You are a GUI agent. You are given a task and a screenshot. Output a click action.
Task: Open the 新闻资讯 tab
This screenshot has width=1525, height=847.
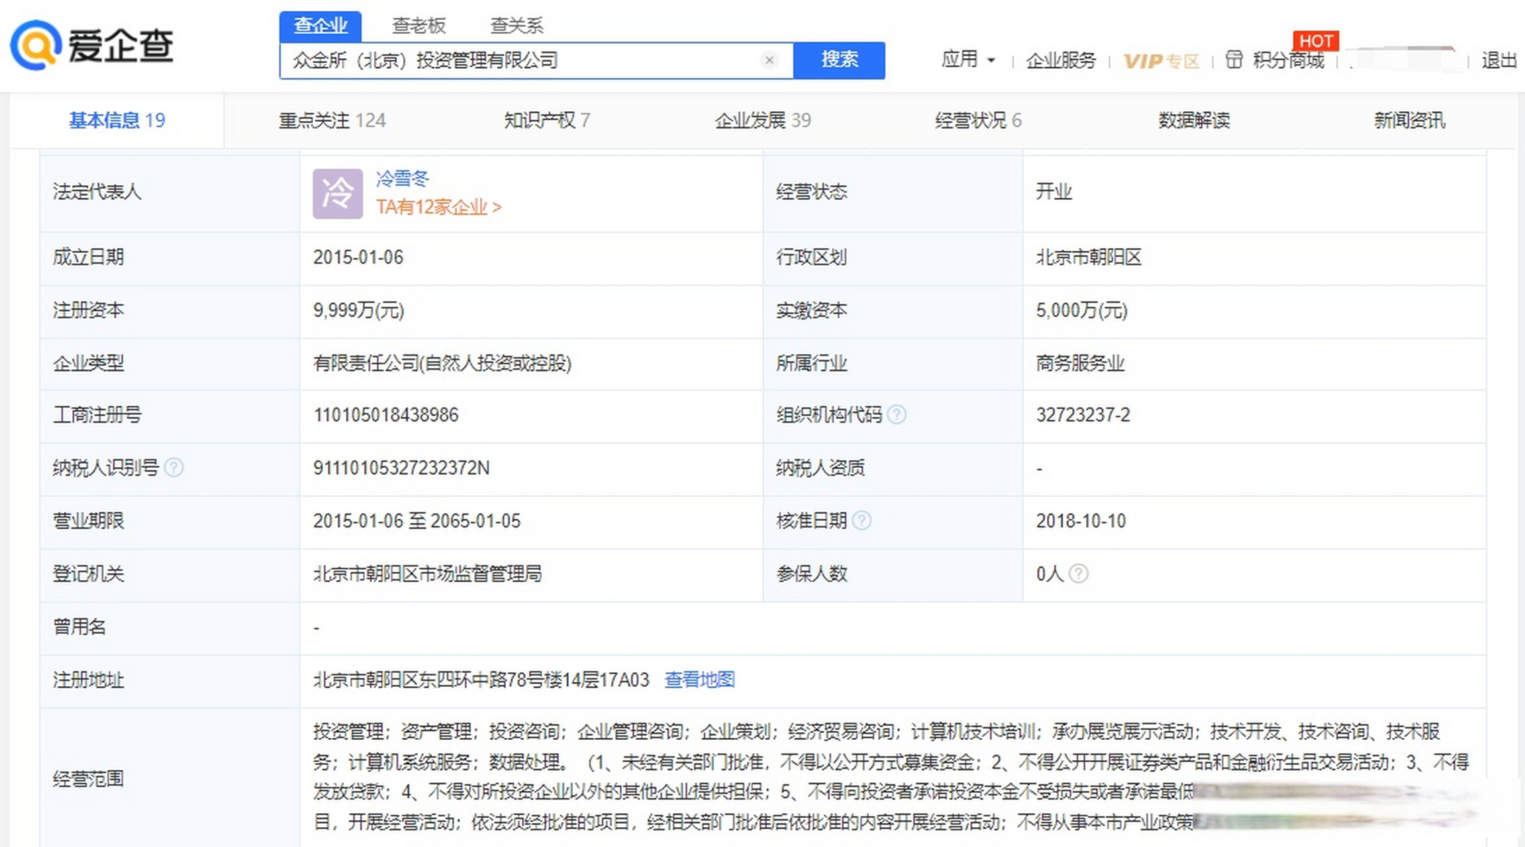1410,120
